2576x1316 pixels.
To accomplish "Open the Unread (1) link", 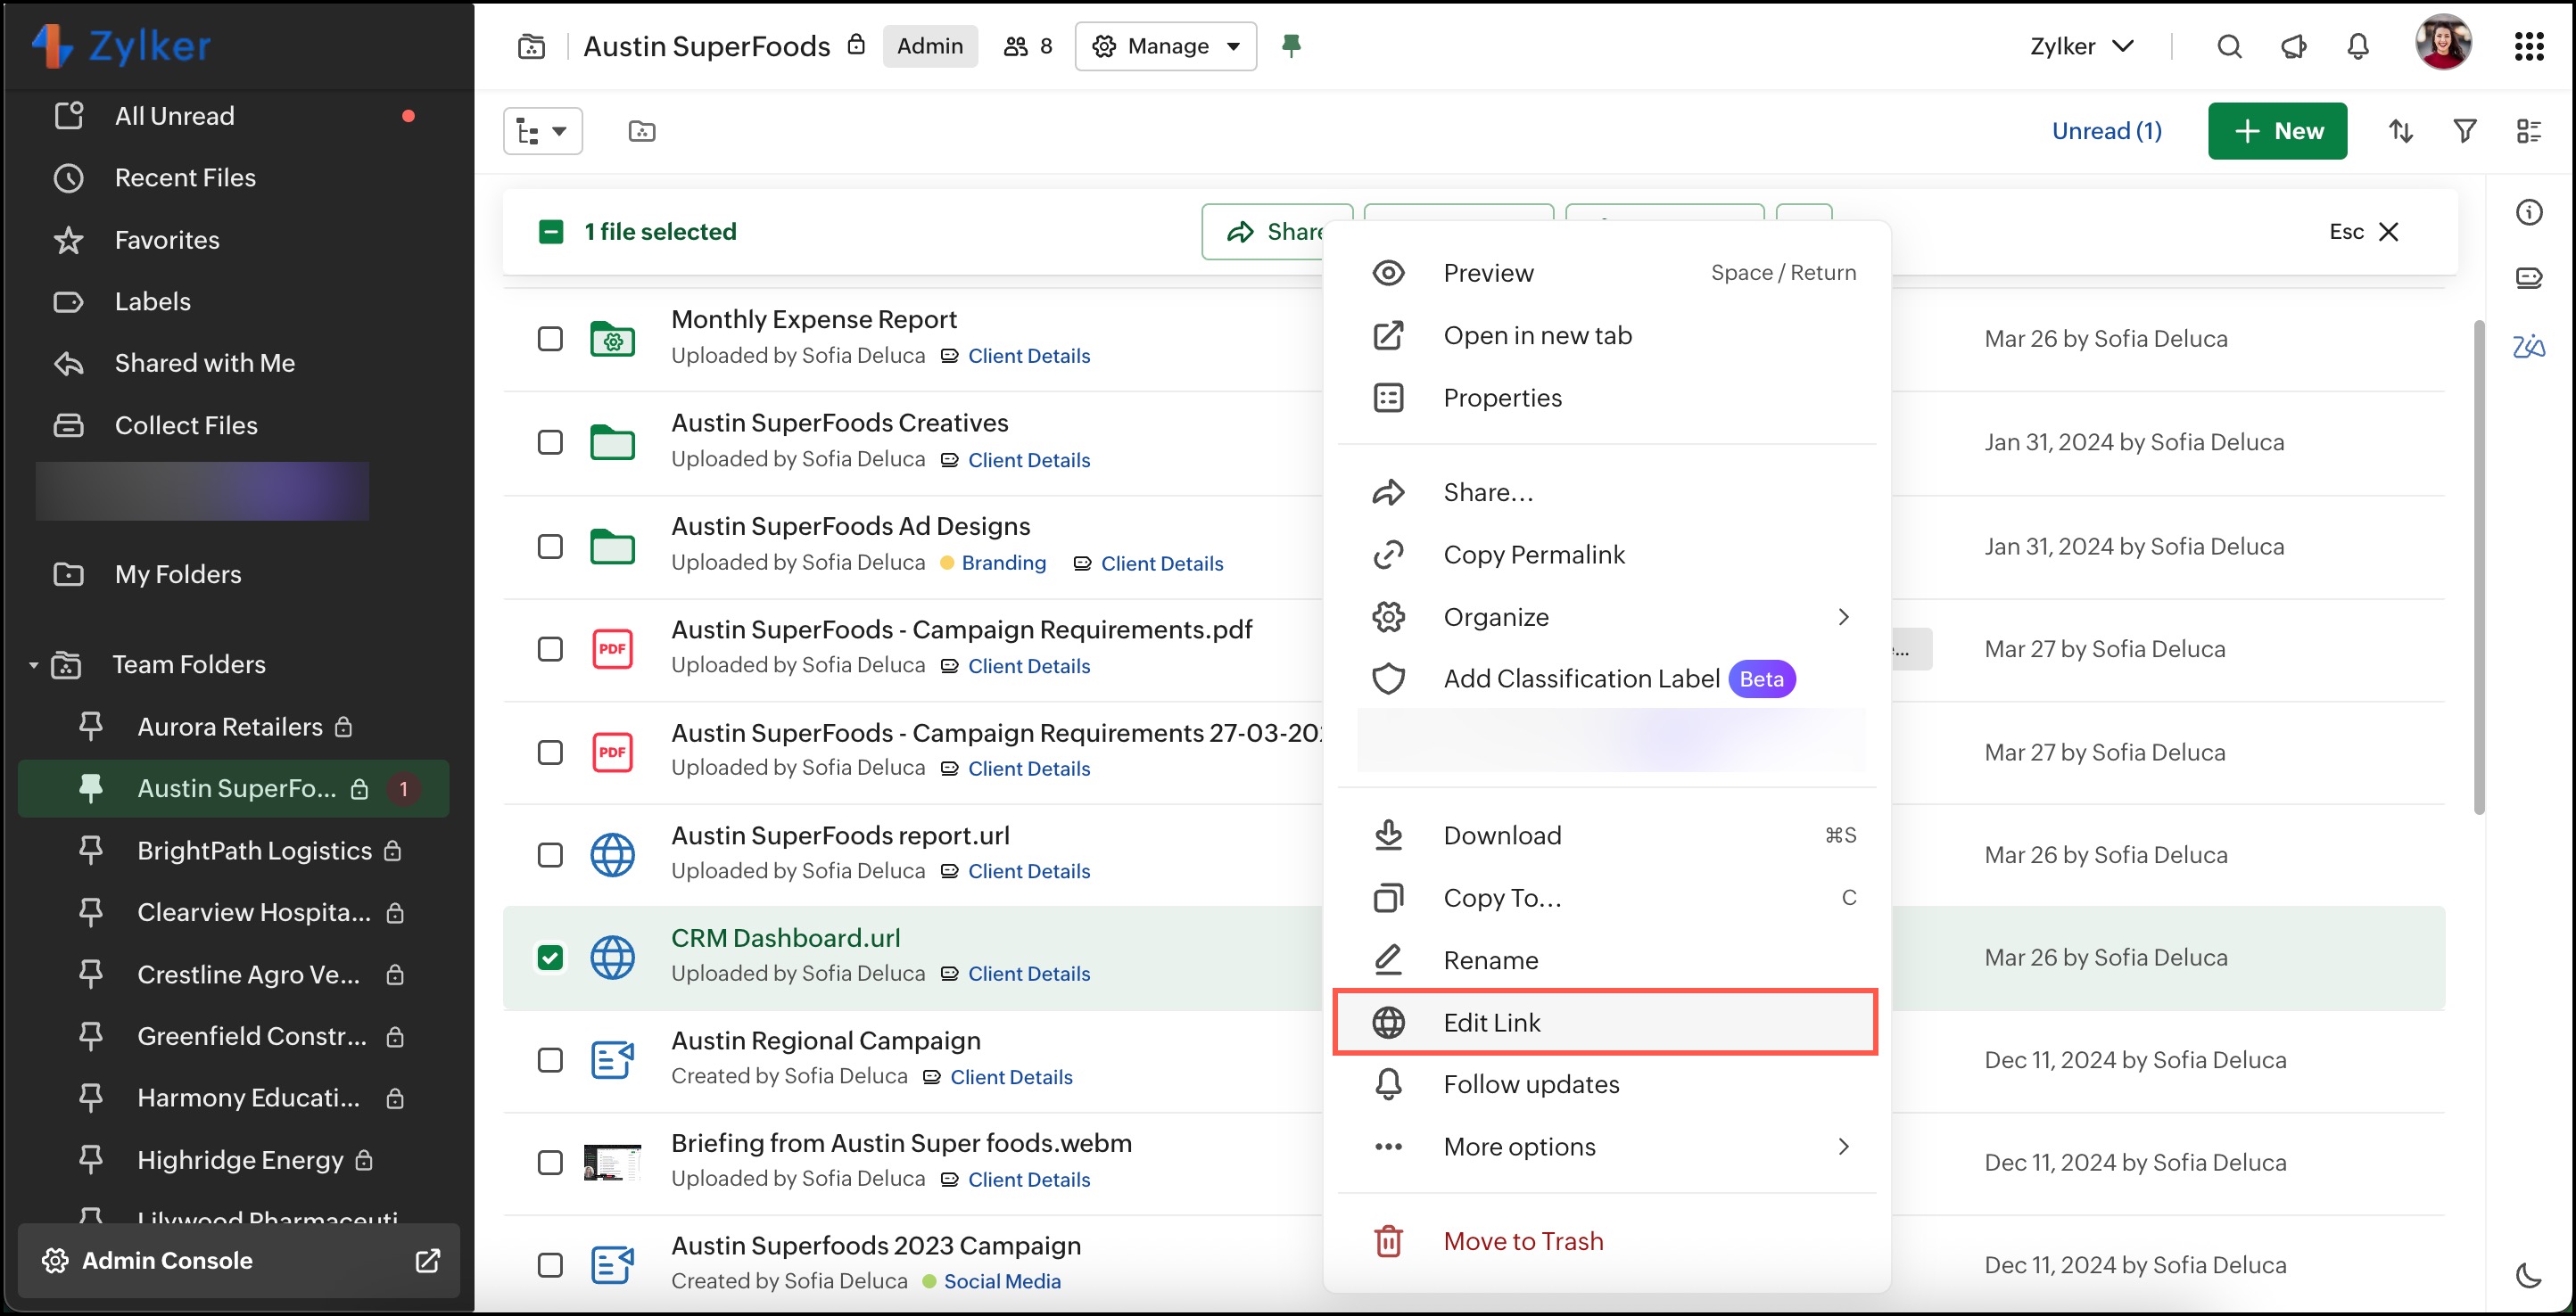I will pos(2106,131).
